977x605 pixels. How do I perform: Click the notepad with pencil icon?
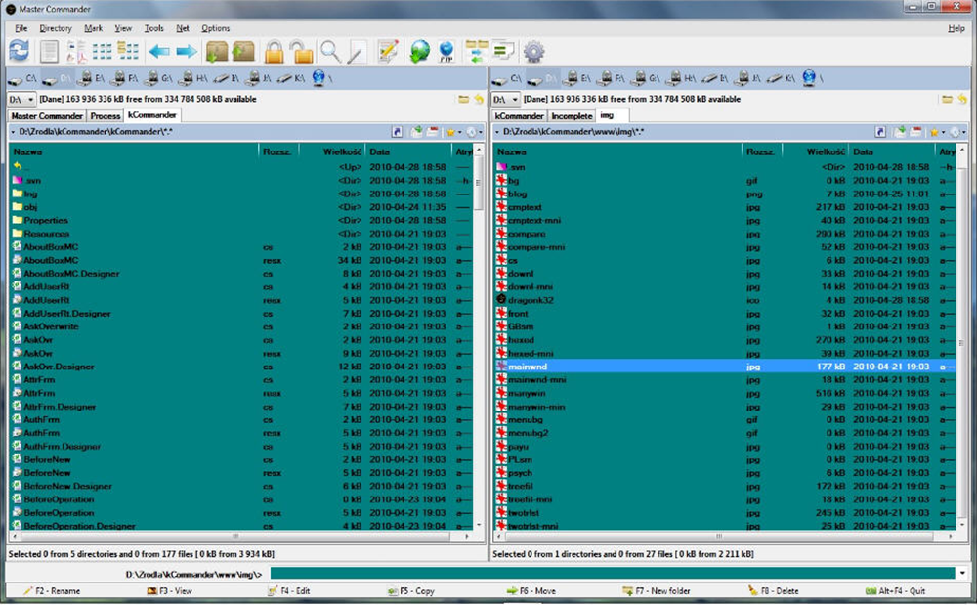pyautogui.click(x=388, y=51)
